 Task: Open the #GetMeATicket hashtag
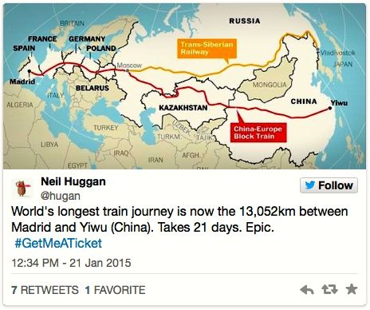tap(58, 244)
